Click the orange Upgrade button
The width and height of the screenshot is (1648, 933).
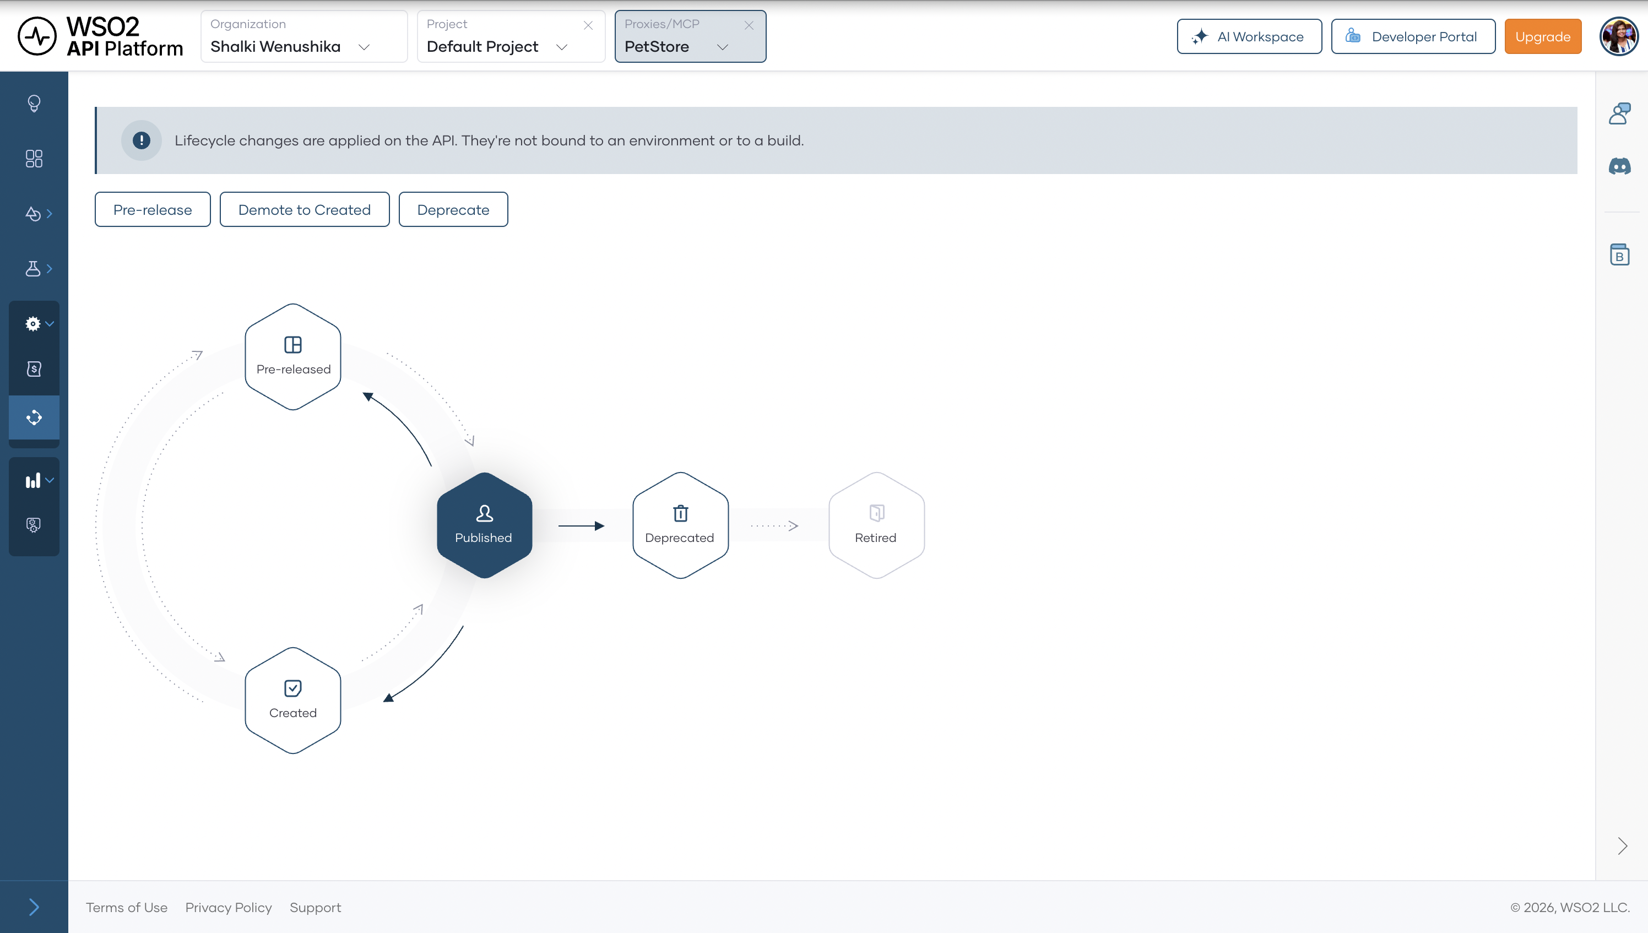(x=1542, y=36)
